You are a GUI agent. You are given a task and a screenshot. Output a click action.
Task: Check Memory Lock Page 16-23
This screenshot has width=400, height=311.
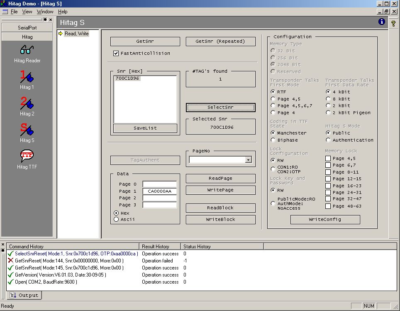(x=328, y=186)
